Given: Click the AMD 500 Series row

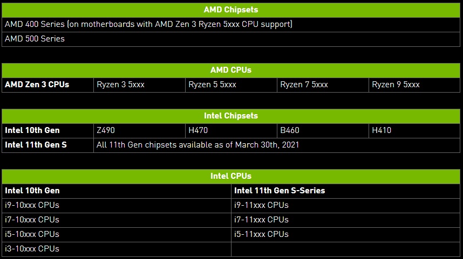Looking at the screenshot, I should 35,39.
